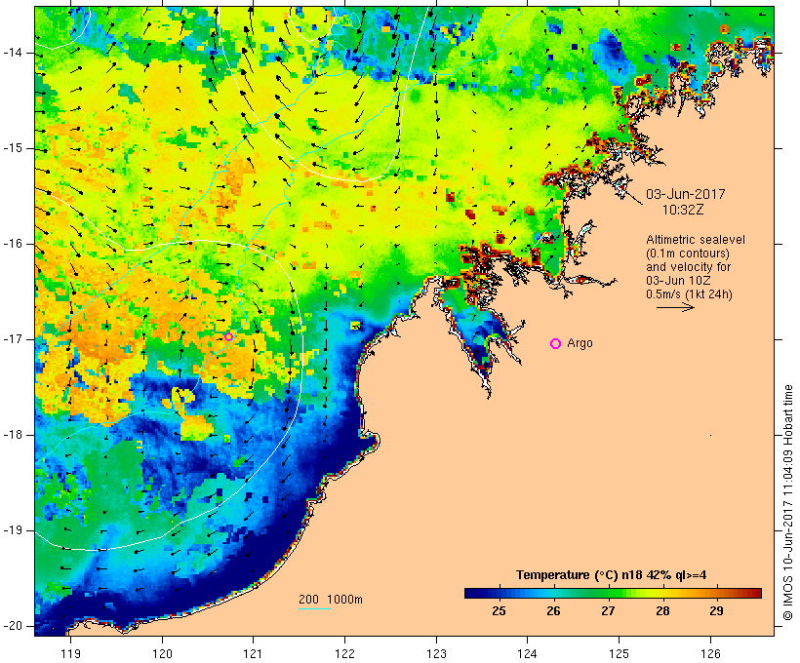The width and height of the screenshot is (800, 663).
Task: Click the velocity scale reference arrow
Action: pyautogui.click(x=675, y=307)
